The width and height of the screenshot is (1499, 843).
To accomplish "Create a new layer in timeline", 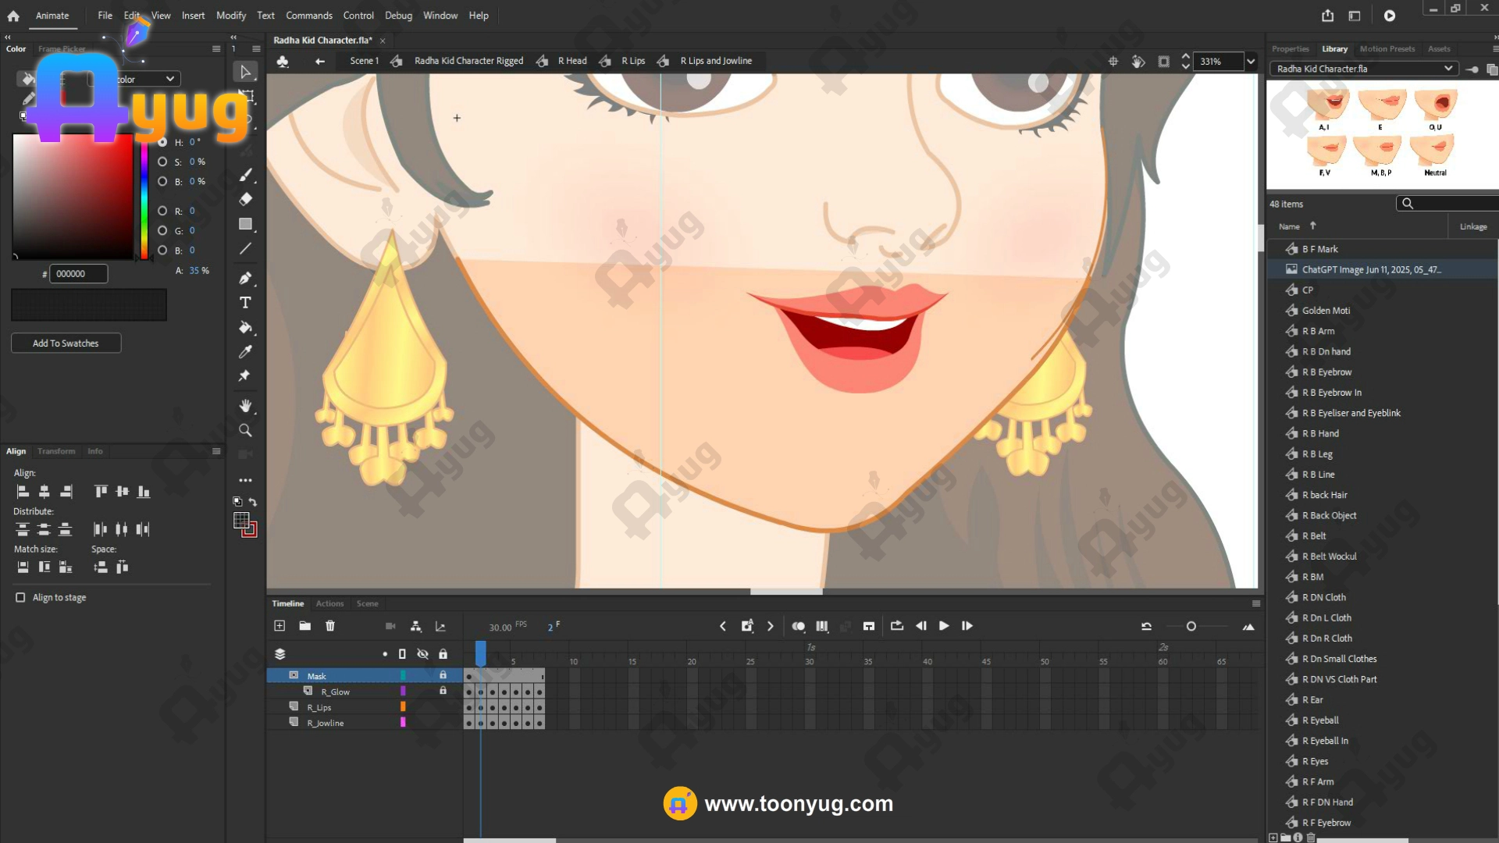I will click(280, 626).
